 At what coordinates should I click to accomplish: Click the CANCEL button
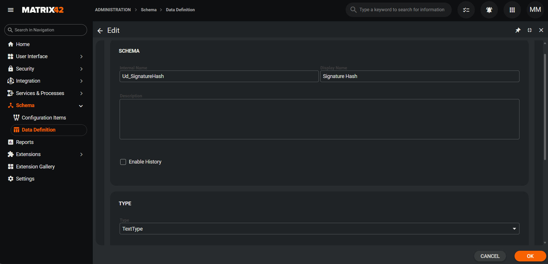490,256
